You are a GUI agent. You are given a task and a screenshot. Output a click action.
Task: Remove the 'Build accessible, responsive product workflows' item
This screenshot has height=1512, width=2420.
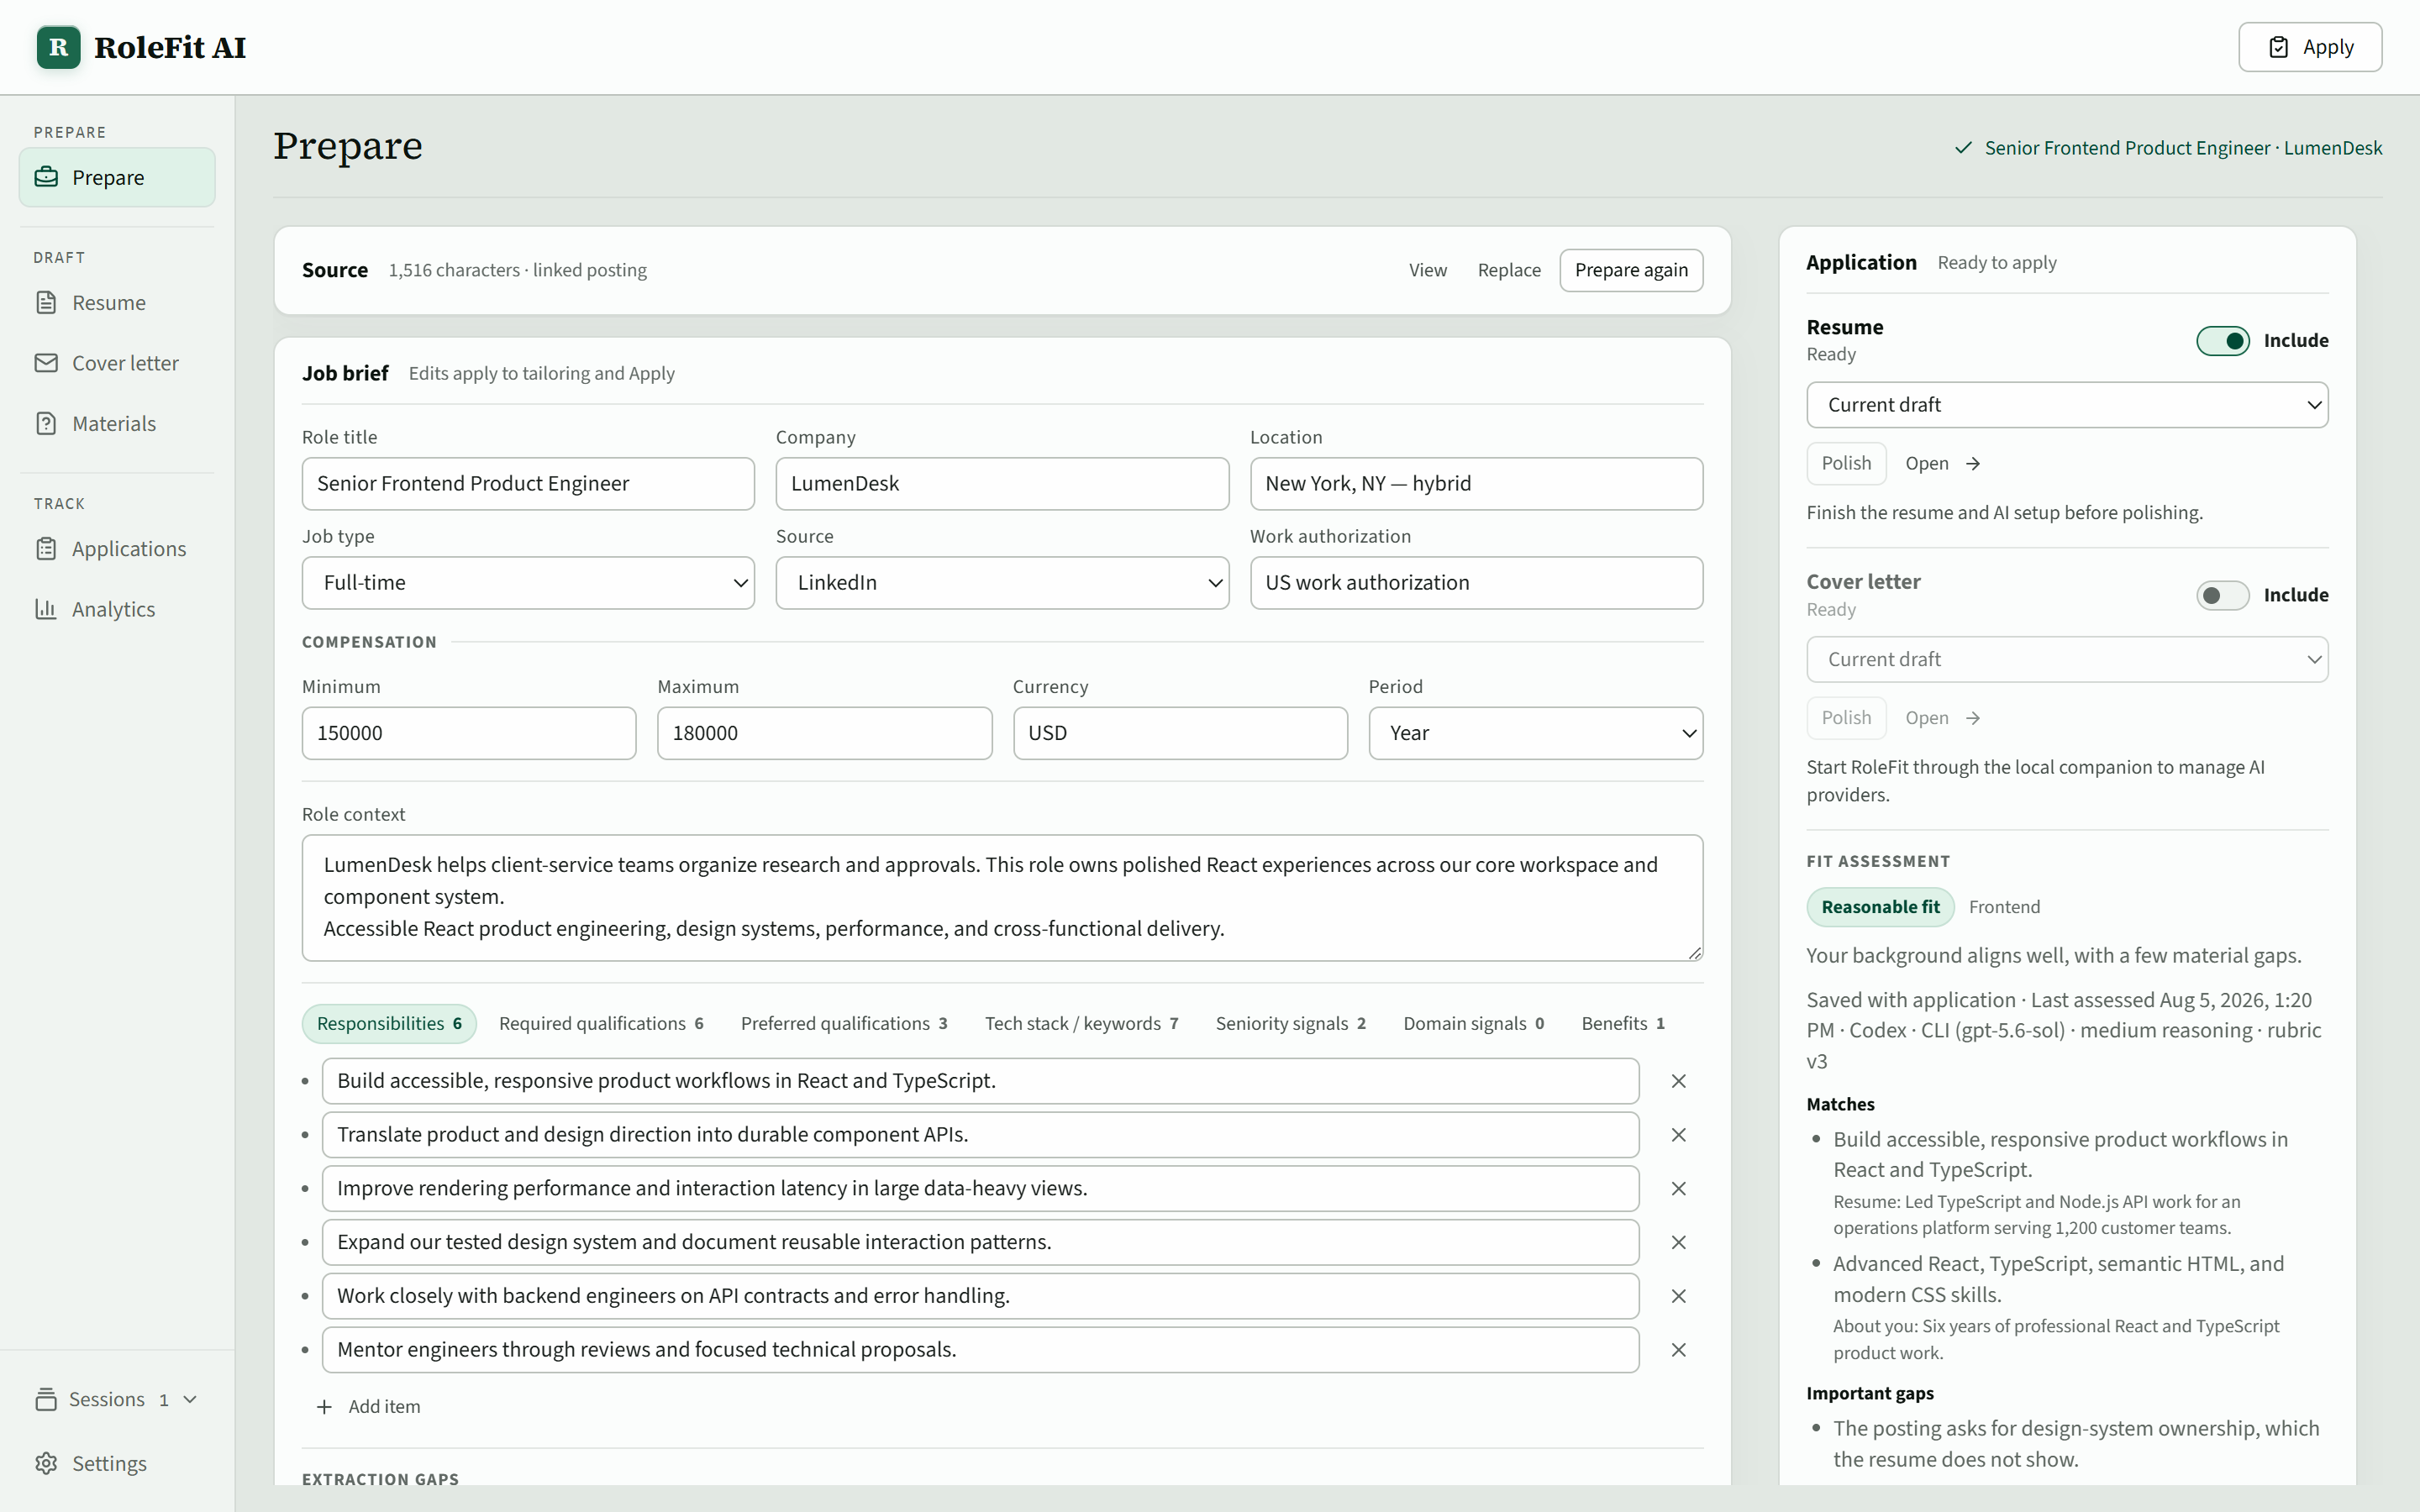point(1679,1081)
